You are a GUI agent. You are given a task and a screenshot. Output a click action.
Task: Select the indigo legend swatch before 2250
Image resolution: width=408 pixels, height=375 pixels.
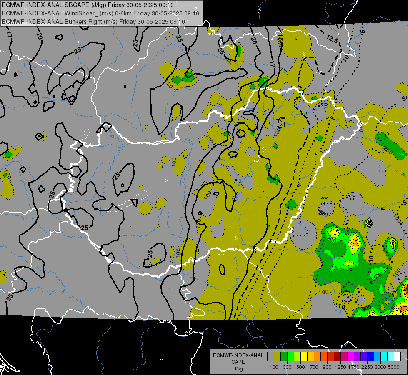point(364,356)
